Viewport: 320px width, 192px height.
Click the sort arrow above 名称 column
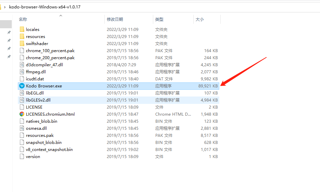[x=61, y=16]
